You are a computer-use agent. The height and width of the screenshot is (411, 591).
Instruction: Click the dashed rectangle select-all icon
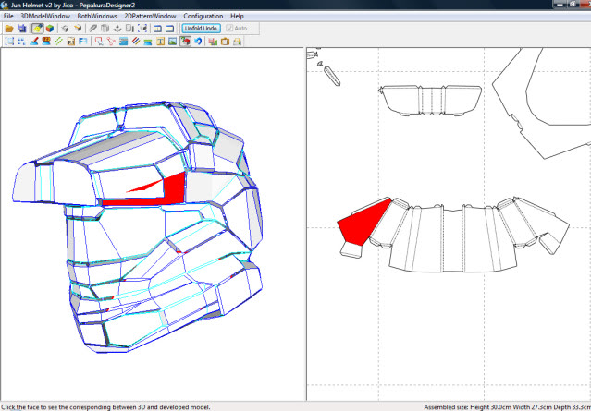click(9, 41)
